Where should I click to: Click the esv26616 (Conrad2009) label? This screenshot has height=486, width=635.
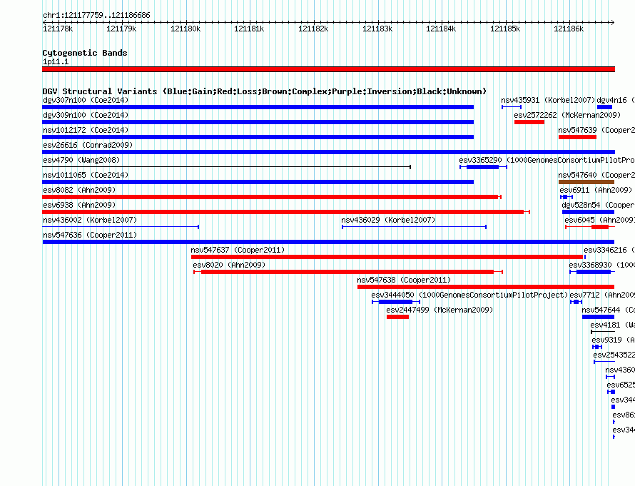[88, 145]
